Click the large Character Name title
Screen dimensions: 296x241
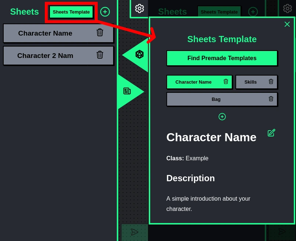tap(211, 137)
